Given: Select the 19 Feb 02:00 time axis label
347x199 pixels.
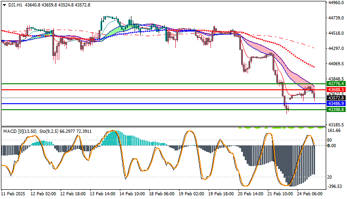Looking at the screenshot, I should point(192,194).
